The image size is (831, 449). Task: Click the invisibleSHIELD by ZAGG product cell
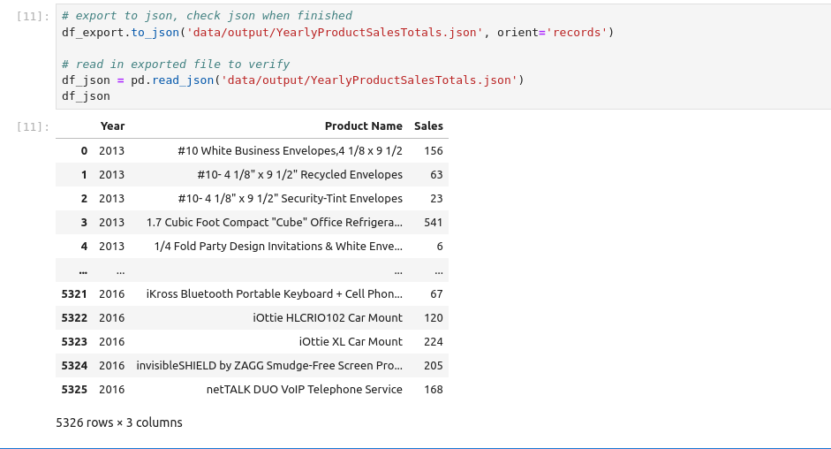pos(268,366)
